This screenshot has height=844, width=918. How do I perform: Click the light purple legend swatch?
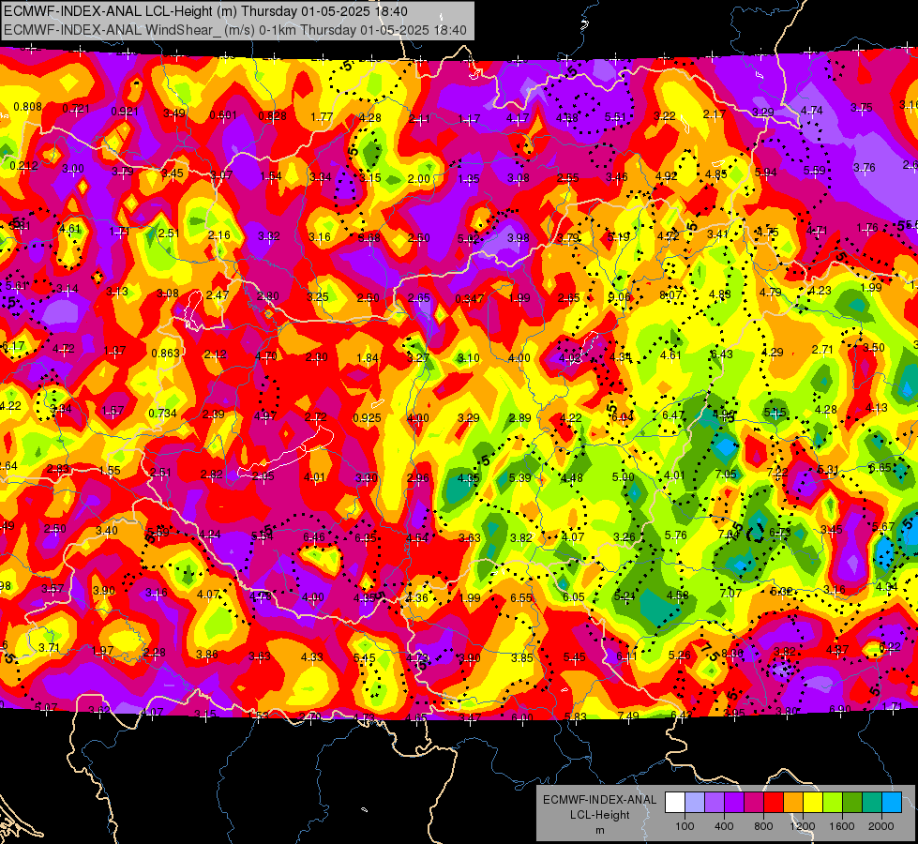[715, 803]
